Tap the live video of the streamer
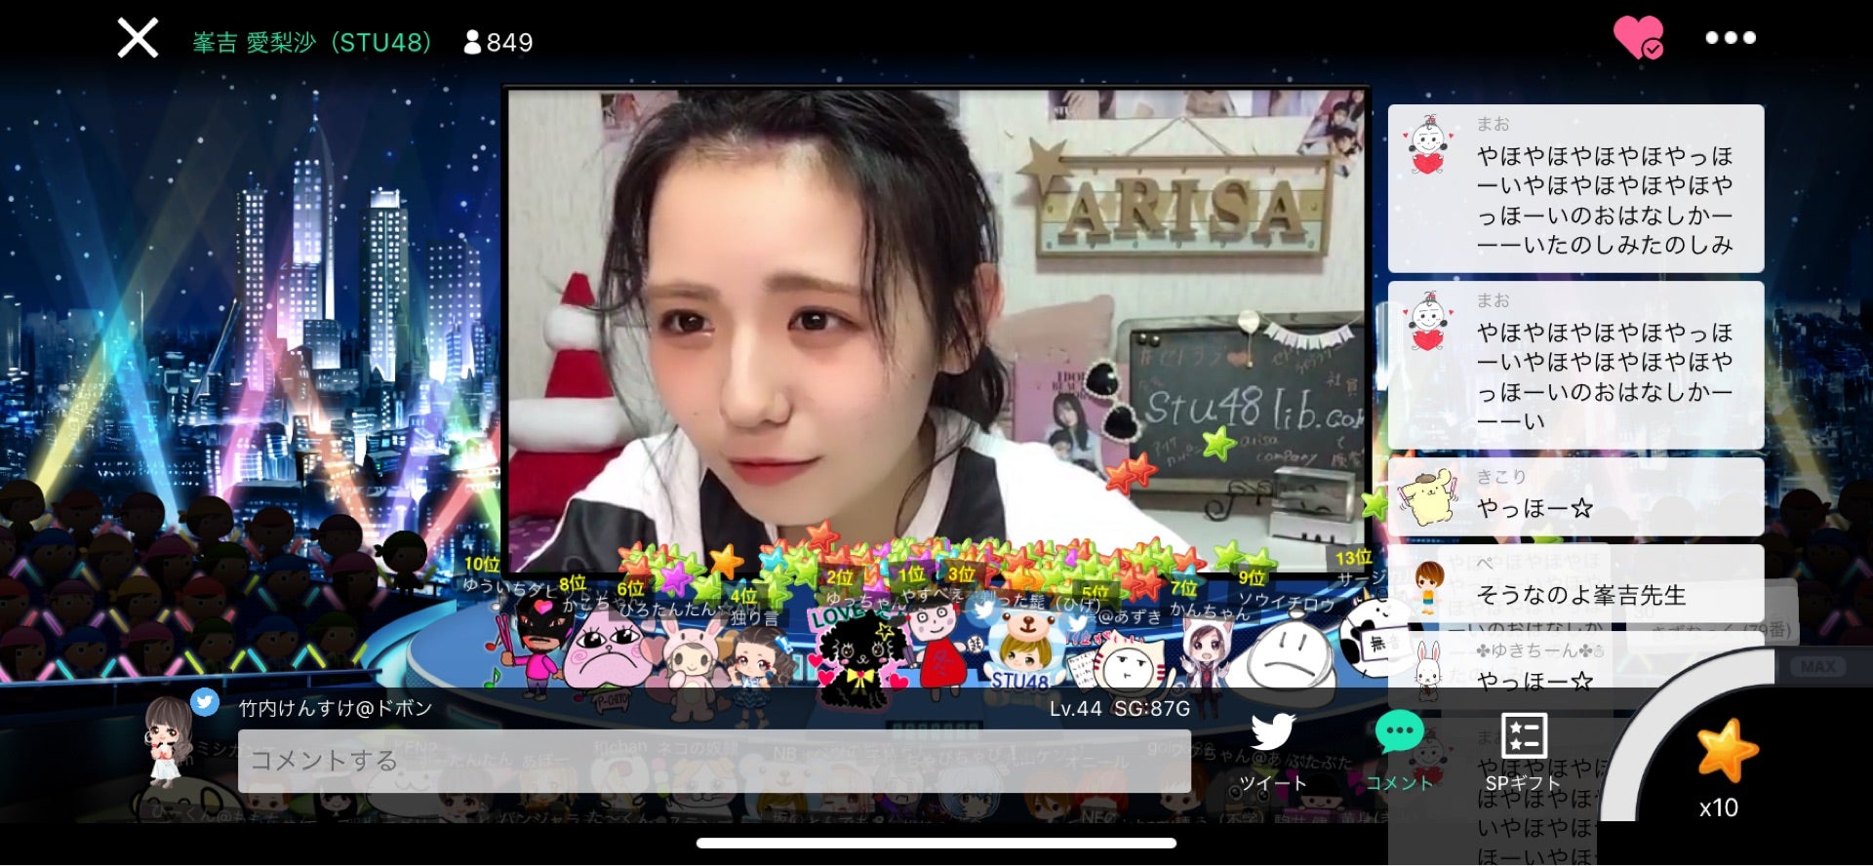Viewport: 1873px width, 866px height. (x=936, y=330)
